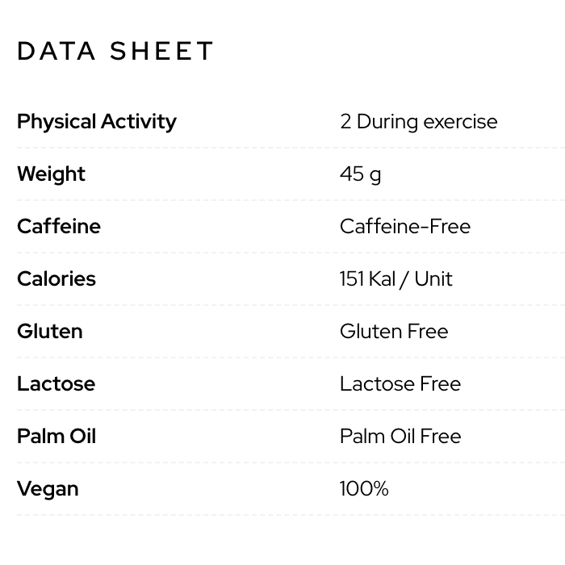Viewport: 565px width, 565px height.
Task: Click the Calories row label
Action: tap(56, 279)
